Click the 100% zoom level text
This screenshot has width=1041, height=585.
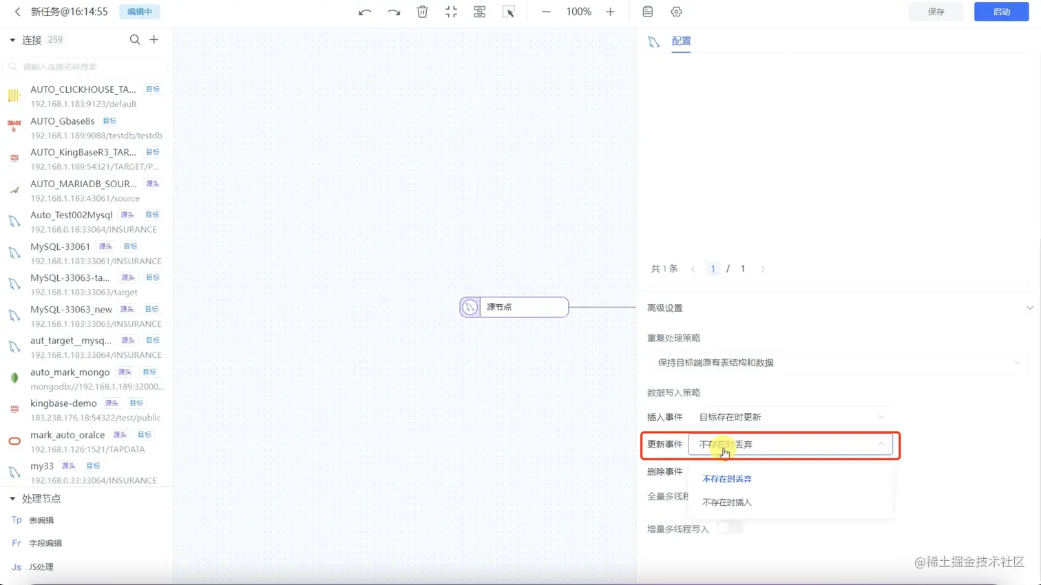click(x=578, y=12)
